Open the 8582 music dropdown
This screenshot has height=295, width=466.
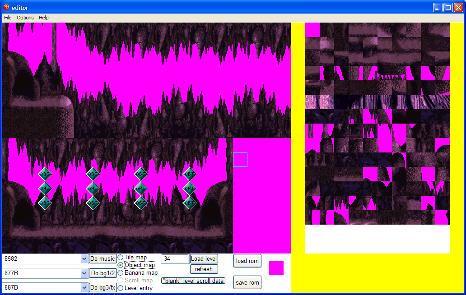click(84, 258)
